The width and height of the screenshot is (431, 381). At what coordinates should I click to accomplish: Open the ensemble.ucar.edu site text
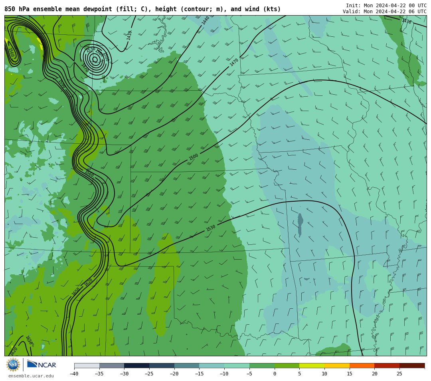31,376
